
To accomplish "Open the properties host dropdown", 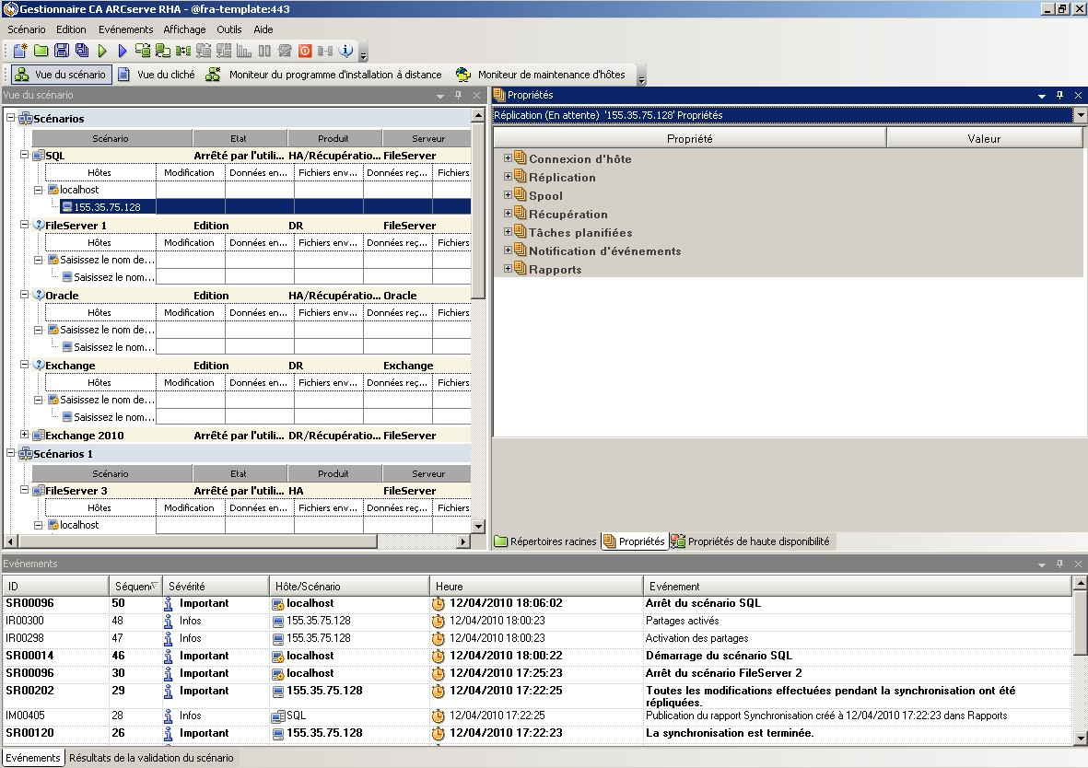I will 1080,115.
